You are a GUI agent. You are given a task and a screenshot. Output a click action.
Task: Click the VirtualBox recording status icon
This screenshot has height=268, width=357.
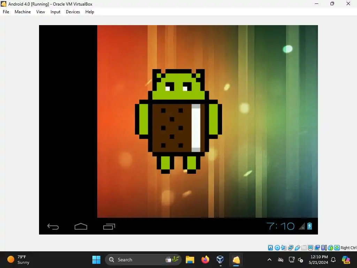(x=317, y=248)
